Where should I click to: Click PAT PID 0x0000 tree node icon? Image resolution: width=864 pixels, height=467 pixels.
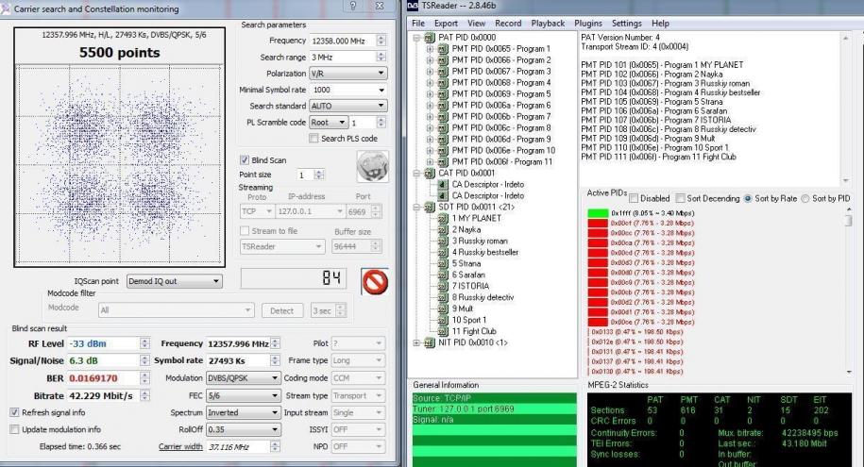pos(430,38)
